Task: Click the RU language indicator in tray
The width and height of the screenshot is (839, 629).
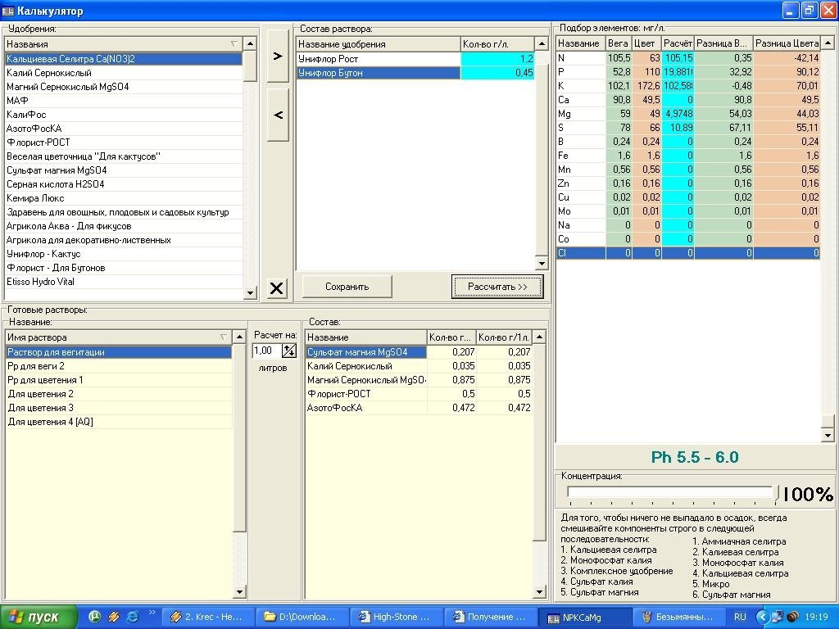Action: pyautogui.click(x=740, y=617)
